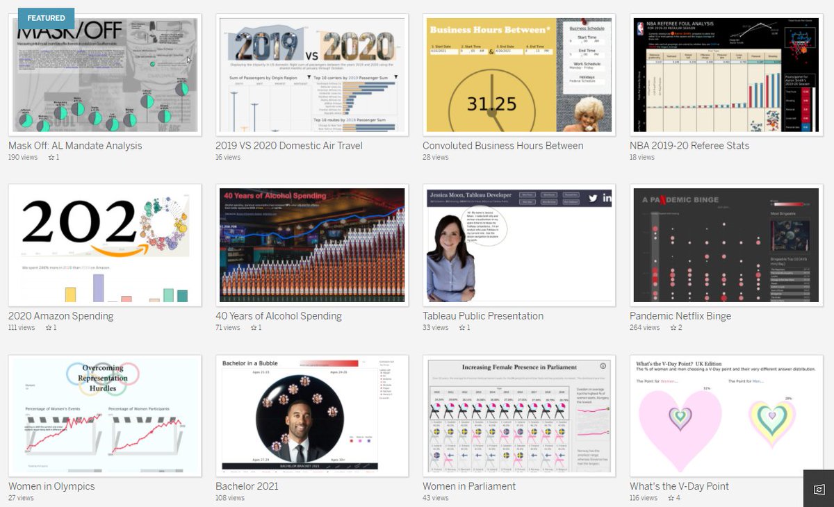Click the star under 40 Years of Alcohol Spending
This screenshot has width=834, height=507.
[x=254, y=328]
